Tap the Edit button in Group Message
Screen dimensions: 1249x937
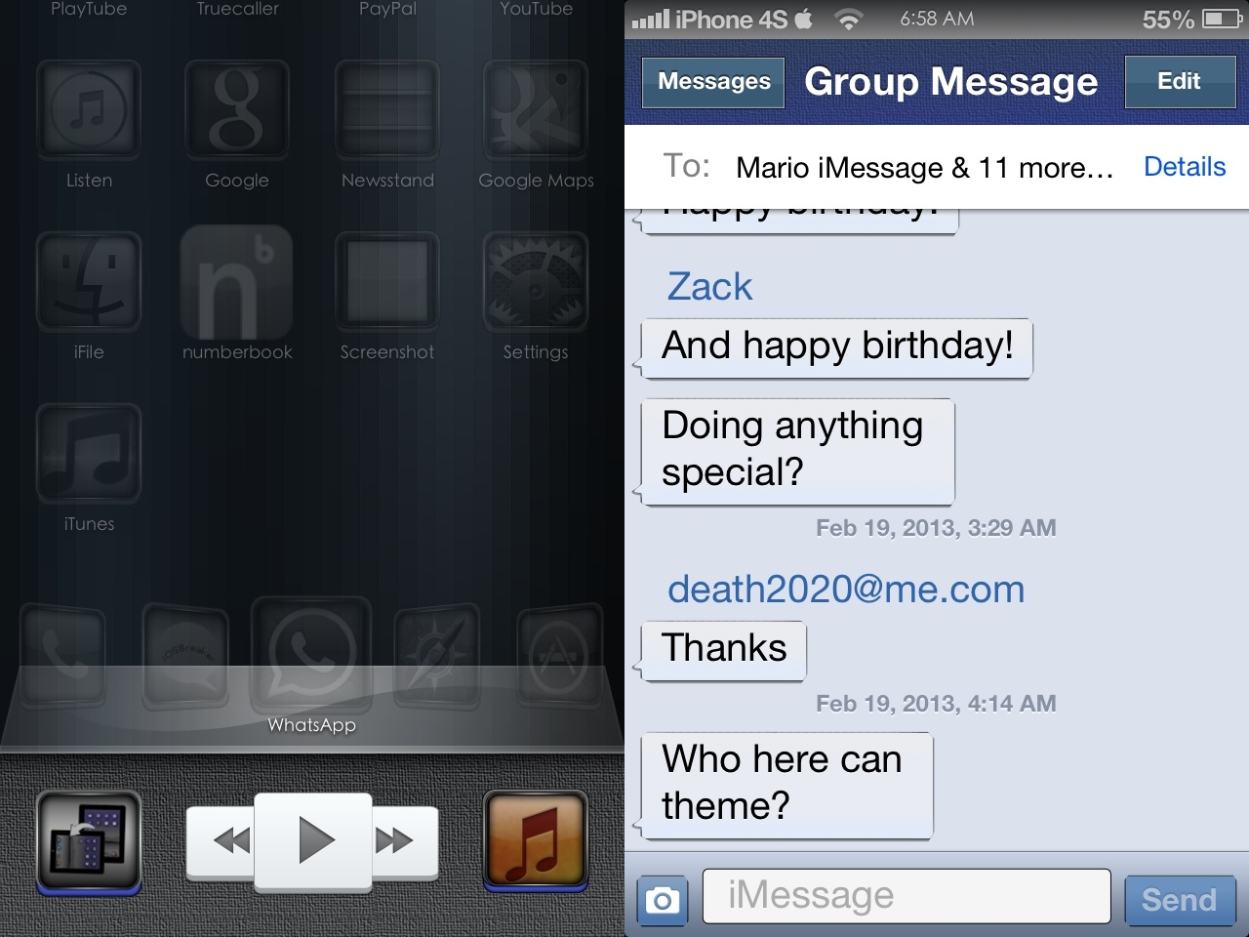tap(1180, 82)
